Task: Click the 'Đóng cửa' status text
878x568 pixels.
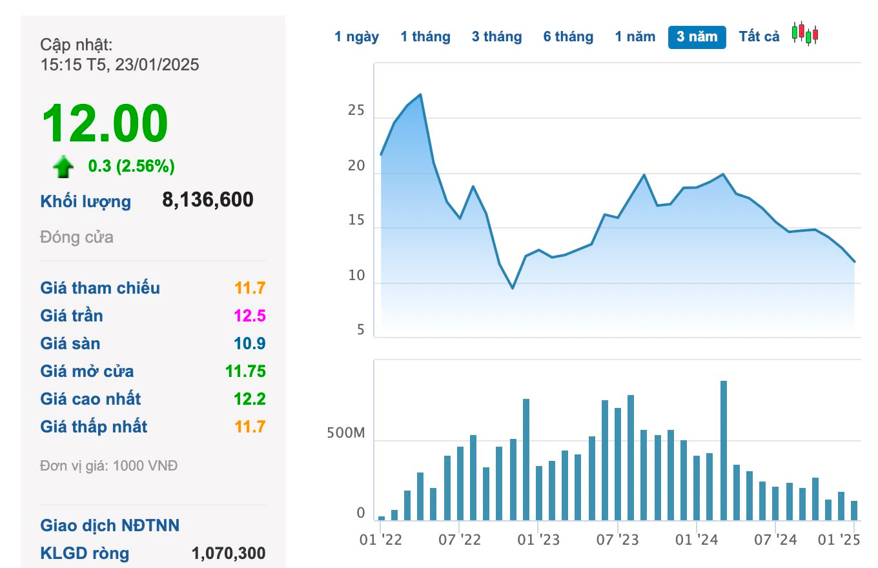Action: coord(77,237)
